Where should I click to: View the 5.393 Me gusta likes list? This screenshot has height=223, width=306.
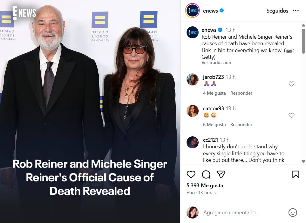point(205,186)
